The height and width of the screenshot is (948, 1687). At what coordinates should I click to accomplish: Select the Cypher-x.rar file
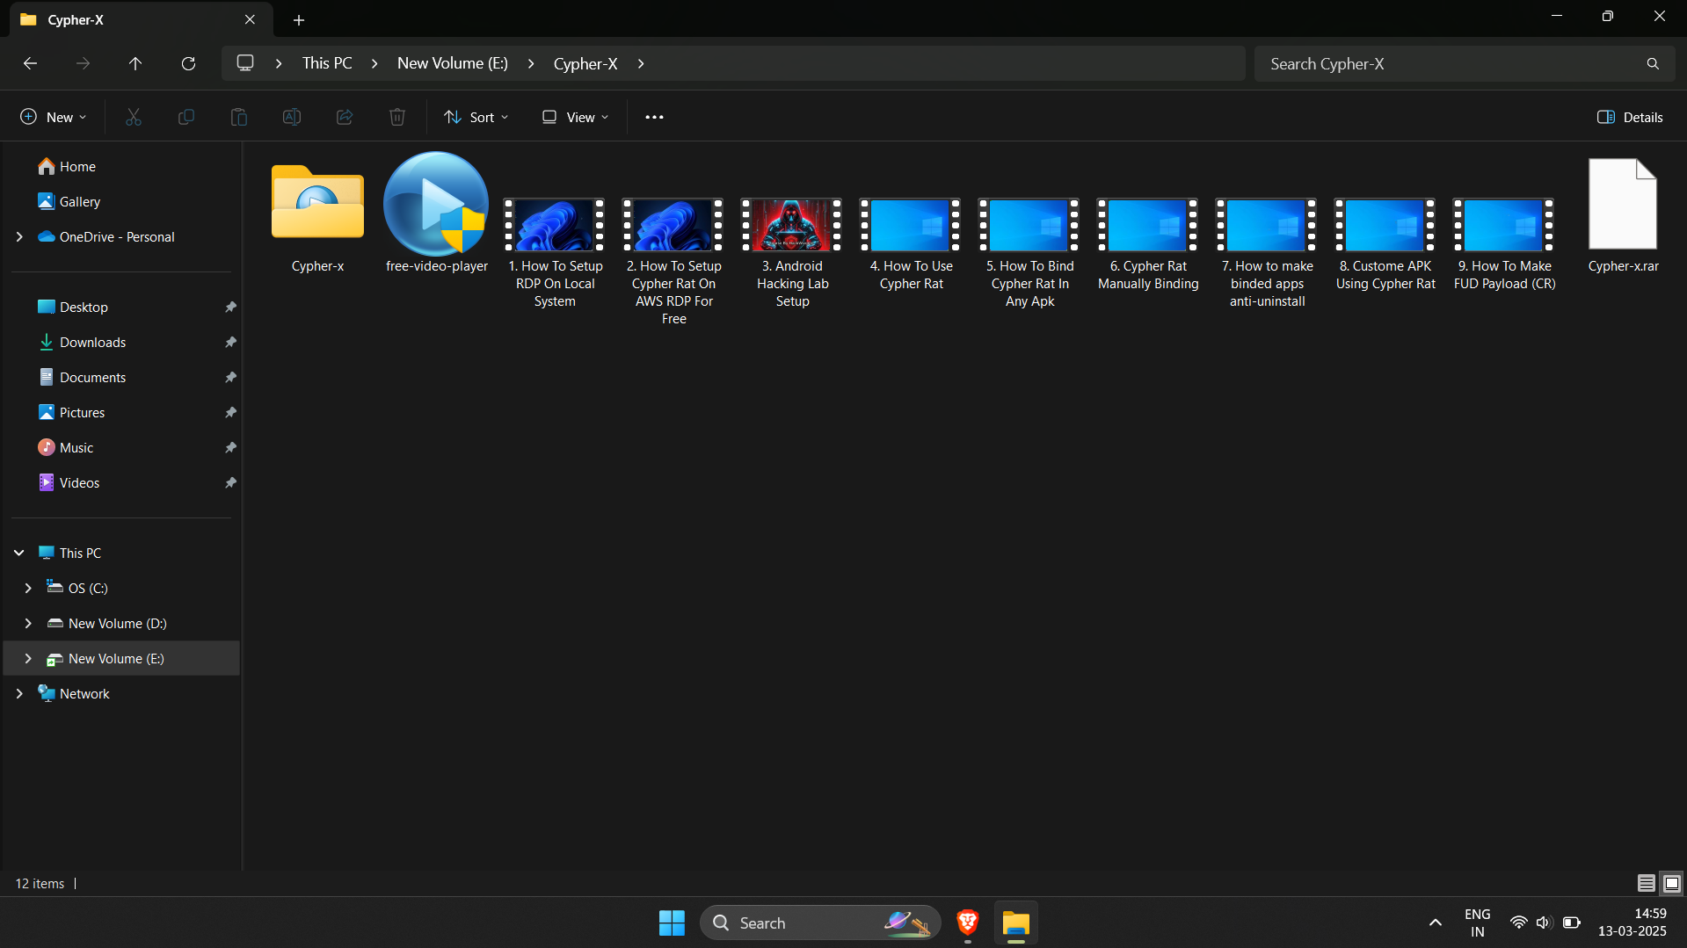coord(1623,216)
